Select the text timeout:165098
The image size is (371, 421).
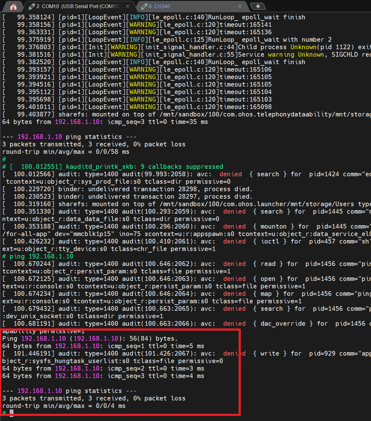tap(246, 107)
